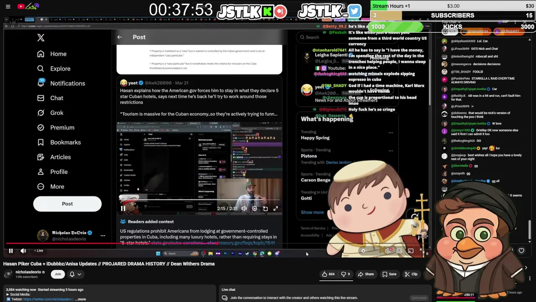Open Profile in X sidebar

52,172
